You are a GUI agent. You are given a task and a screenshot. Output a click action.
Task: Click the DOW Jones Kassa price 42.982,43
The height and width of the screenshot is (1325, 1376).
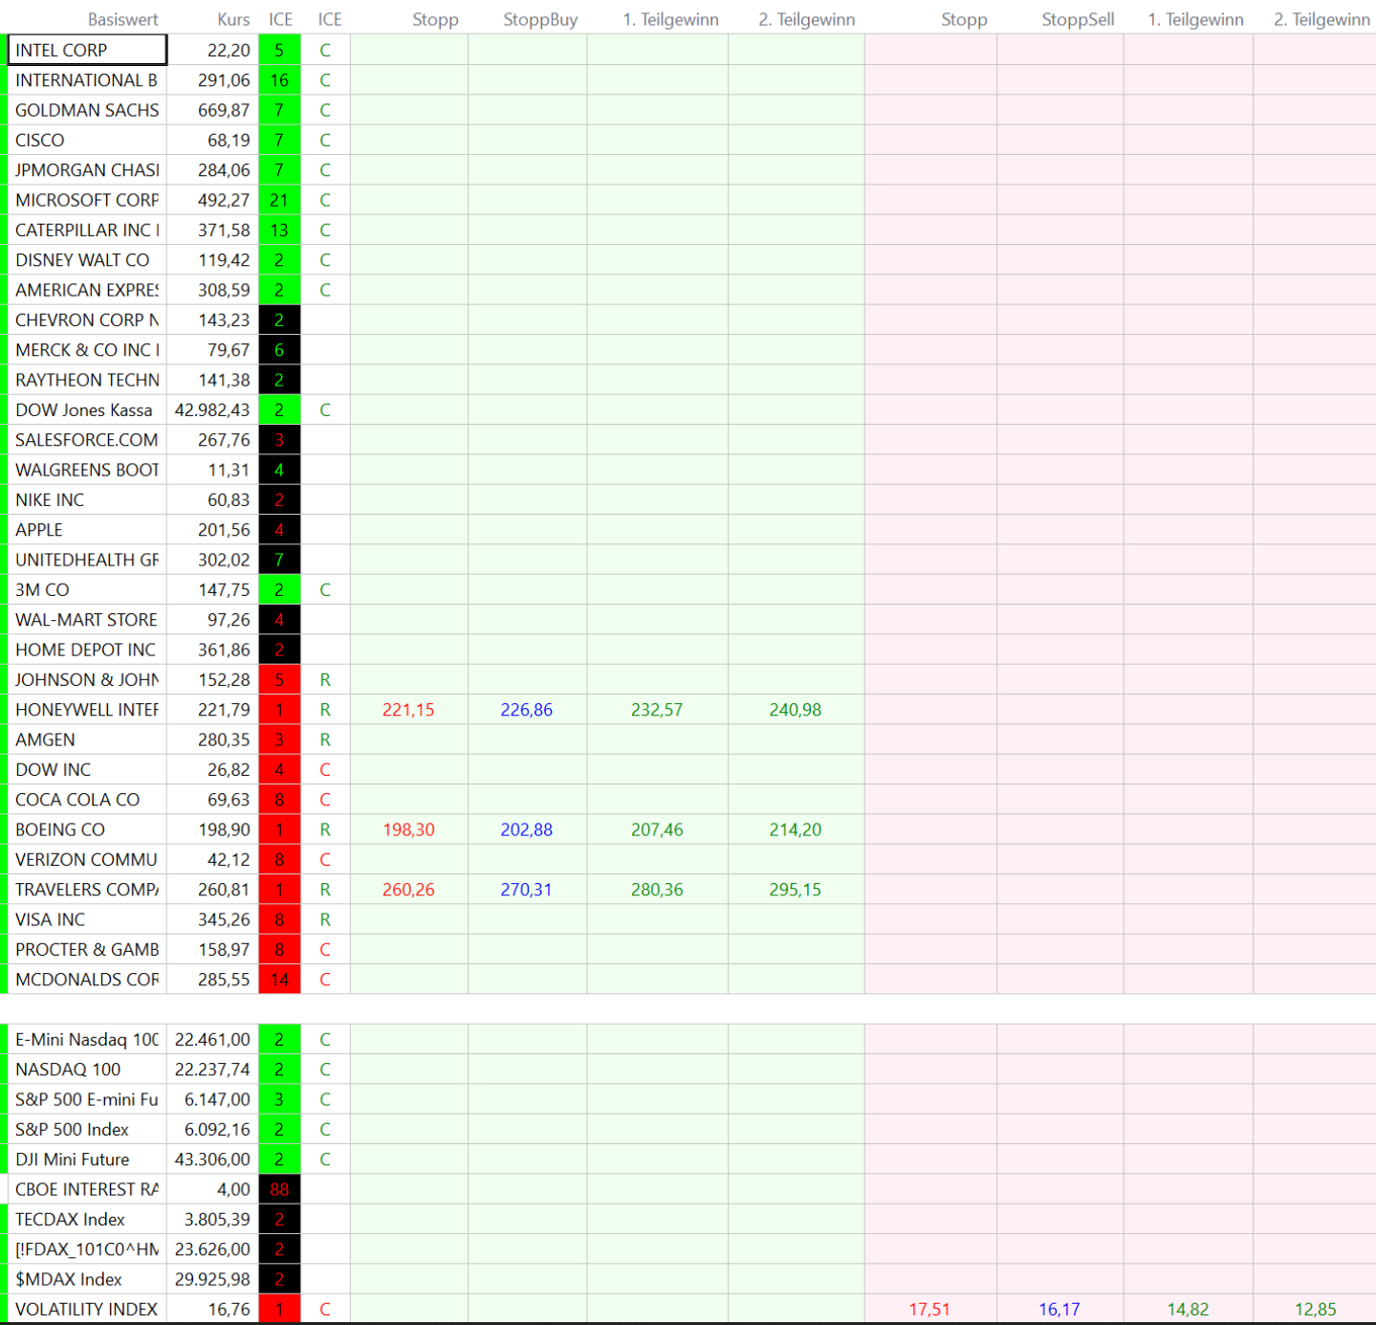pyautogui.click(x=212, y=409)
